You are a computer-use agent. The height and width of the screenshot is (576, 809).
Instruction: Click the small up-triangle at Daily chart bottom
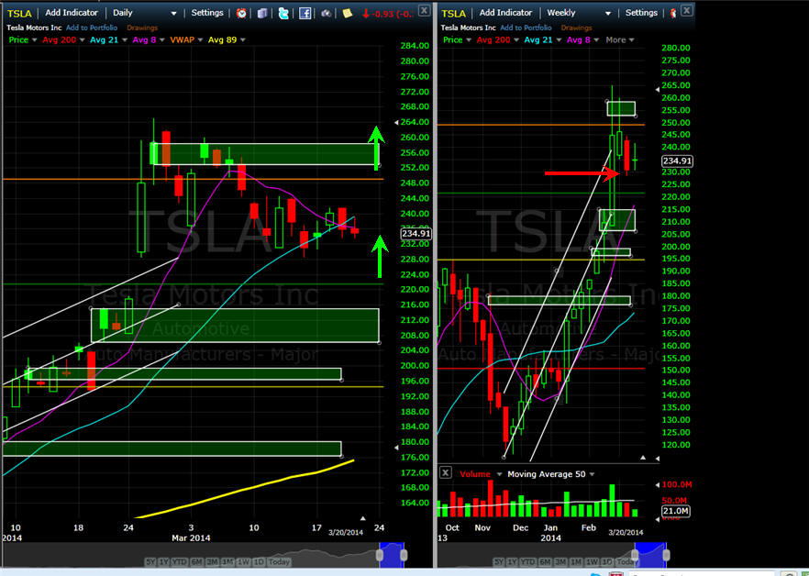click(x=362, y=518)
